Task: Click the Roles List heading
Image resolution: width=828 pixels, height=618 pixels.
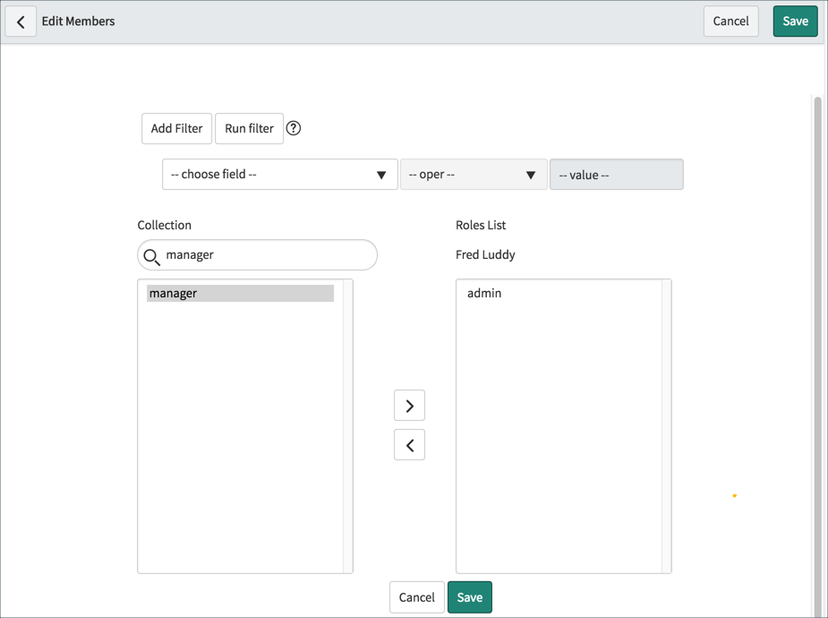Action: coord(481,225)
